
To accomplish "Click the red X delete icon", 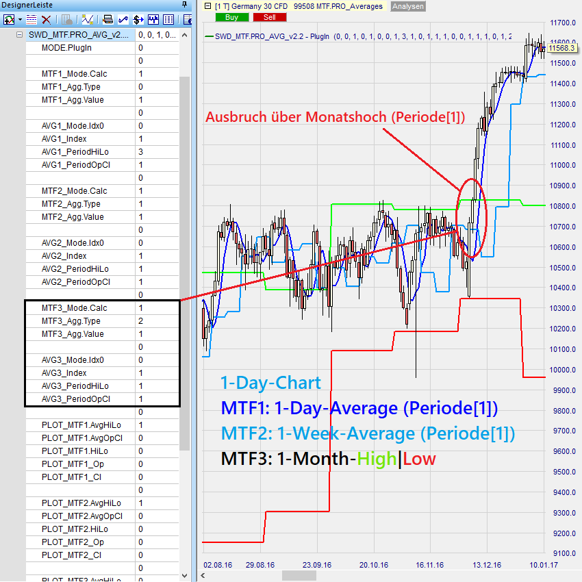I will (x=47, y=19).
